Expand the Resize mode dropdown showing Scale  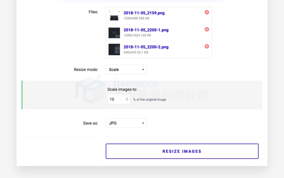click(126, 69)
